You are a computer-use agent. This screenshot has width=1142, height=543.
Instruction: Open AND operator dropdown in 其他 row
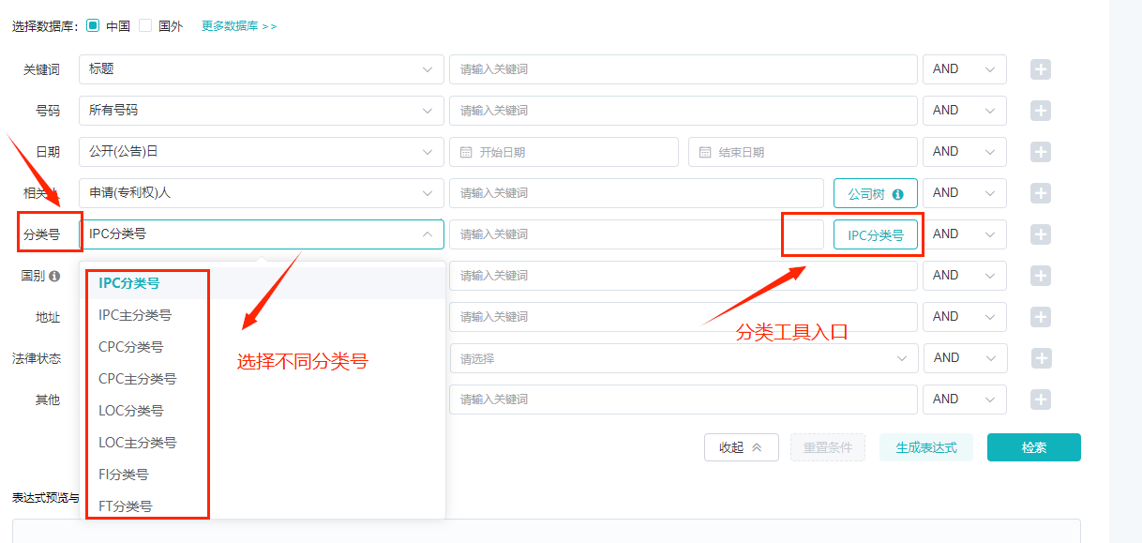(965, 400)
